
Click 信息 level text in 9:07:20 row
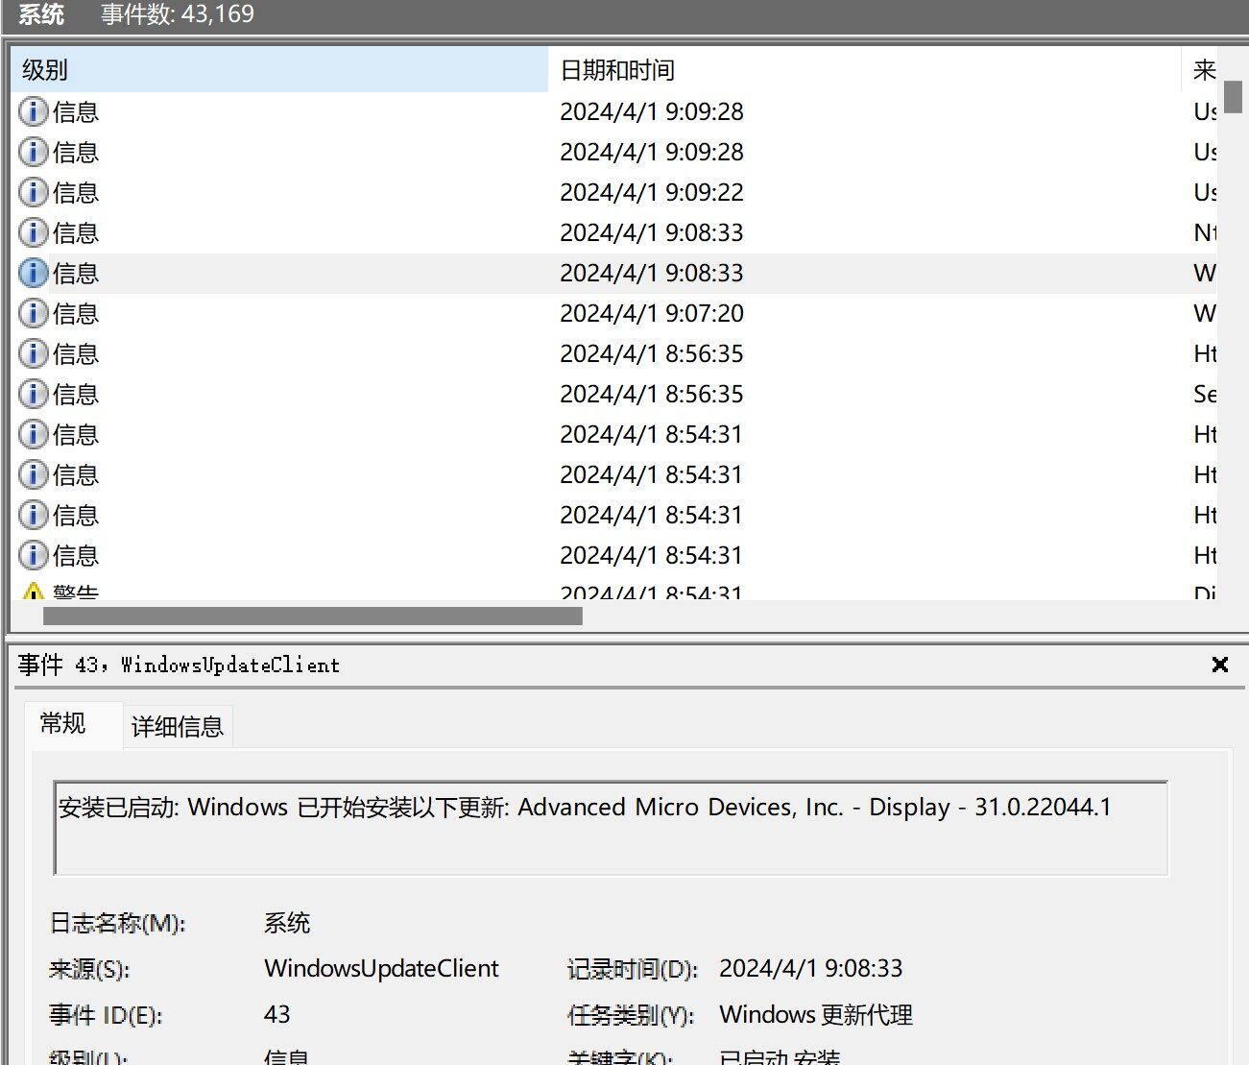76,314
